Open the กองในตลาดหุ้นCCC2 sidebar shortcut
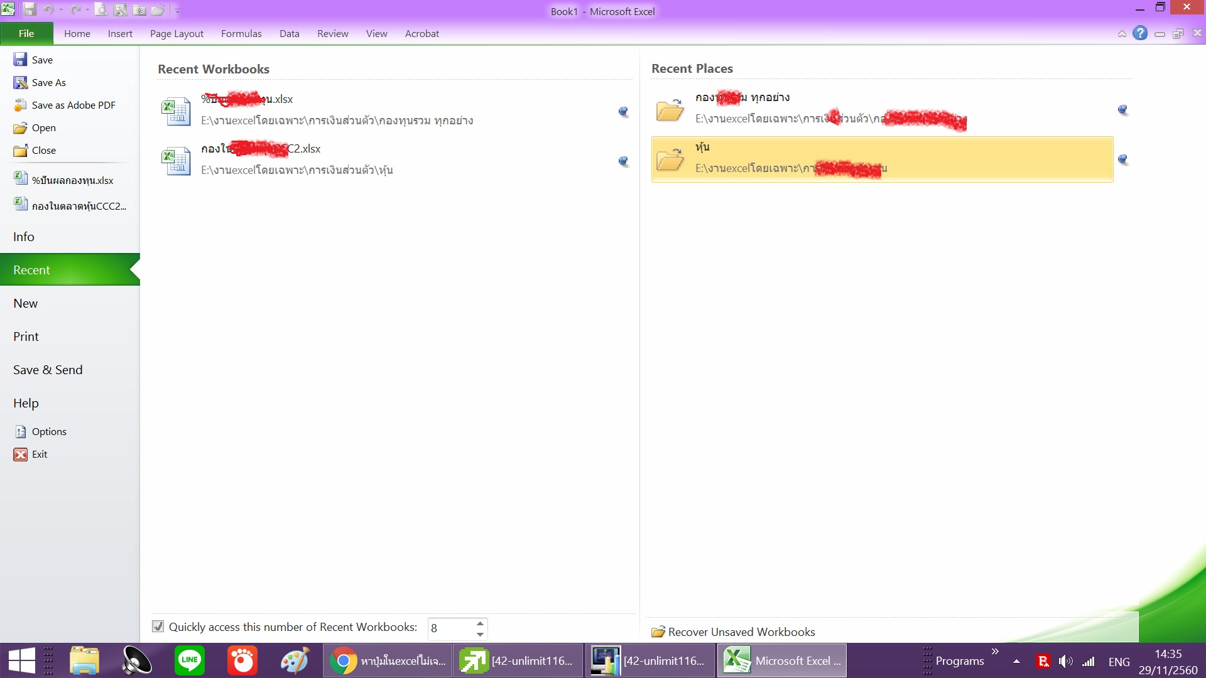Image resolution: width=1206 pixels, height=678 pixels. point(71,205)
